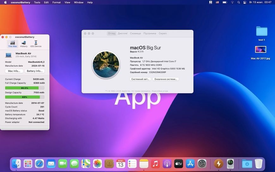This screenshot has height=172, width=275.
Task: Click the 85.5% charge progress bar
Action: tap(25, 88)
